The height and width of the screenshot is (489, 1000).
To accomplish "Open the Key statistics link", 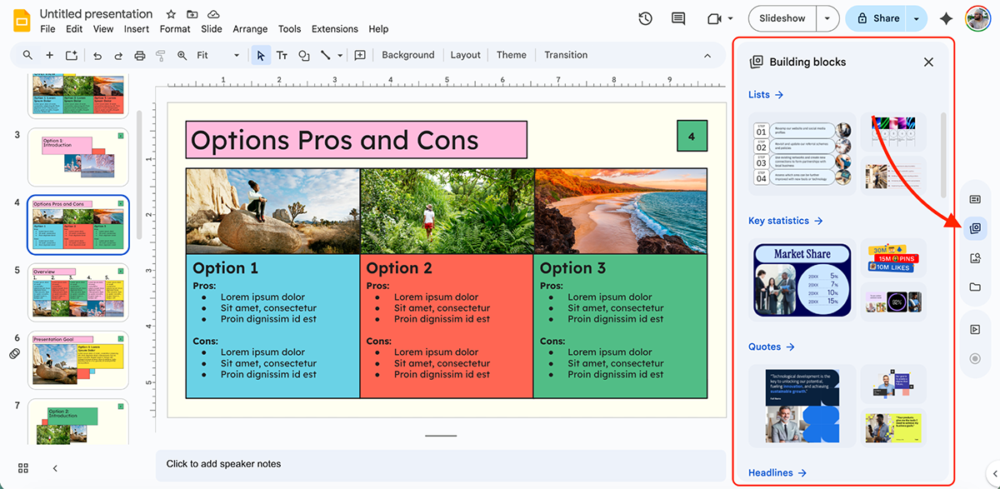I will (x=785, y=220).
